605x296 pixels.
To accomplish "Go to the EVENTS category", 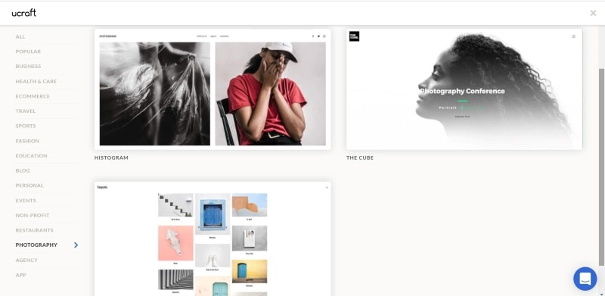I will 26,201.
